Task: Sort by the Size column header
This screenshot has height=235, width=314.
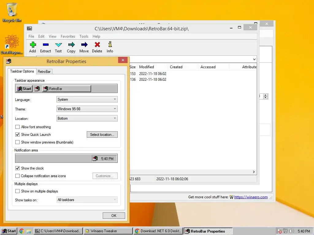Action: [132, 67]
